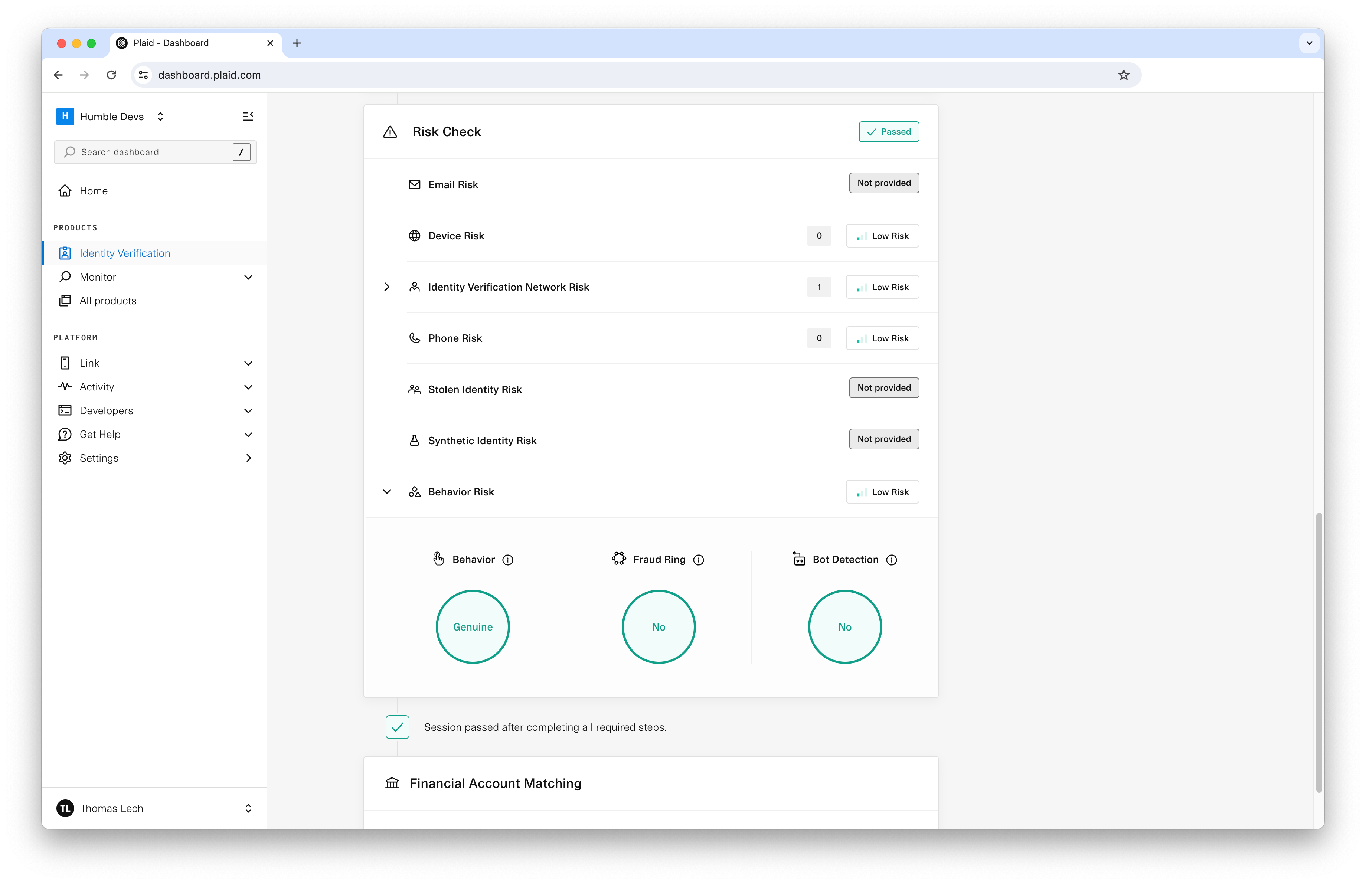This screenshot has height=884, width=1366.
Task: Click the Synthetic Identity Risk flask icon
Action: click(414, 441)
